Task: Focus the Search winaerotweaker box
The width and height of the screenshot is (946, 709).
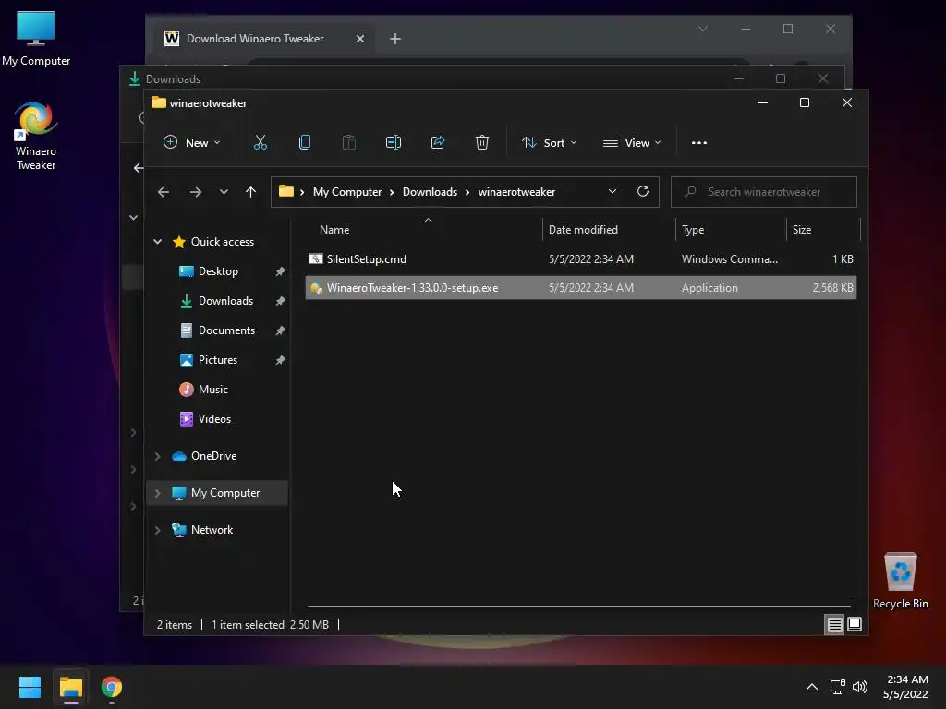Action: (764, 192)
